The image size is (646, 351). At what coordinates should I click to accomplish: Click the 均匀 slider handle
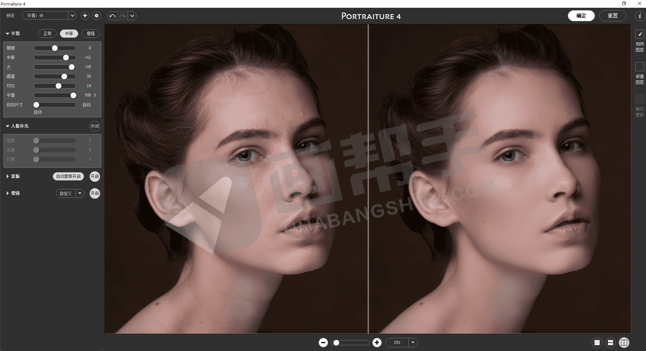pos(58,86)
